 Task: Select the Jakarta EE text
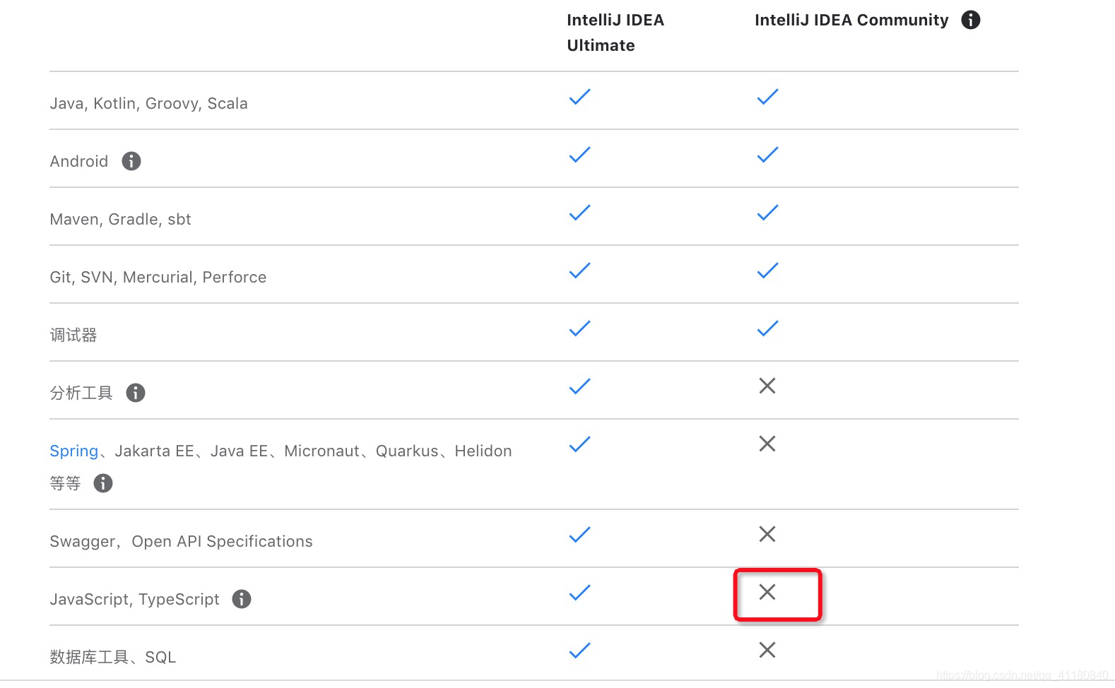(x=154, y=451)
